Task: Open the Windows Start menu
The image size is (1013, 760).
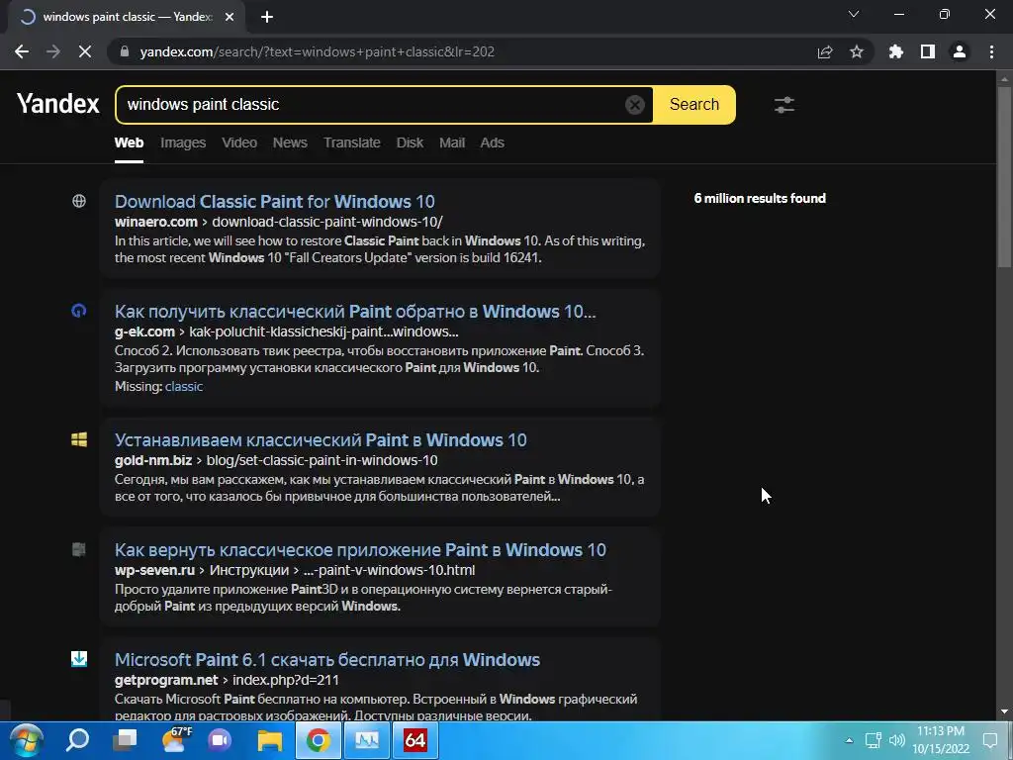Action: [26, 740]
